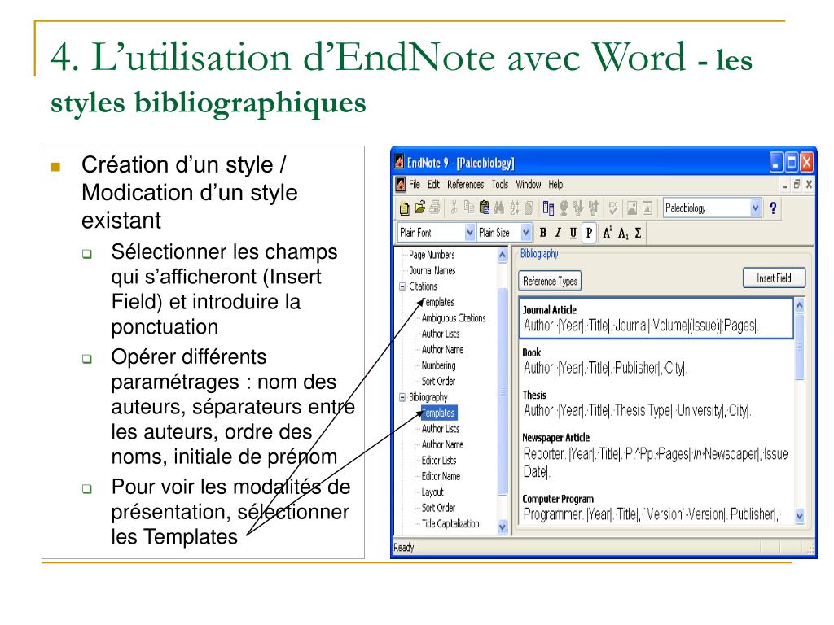Click the Journal Article template field
The width and height of the screenshot is (834, 625).
coord(656,318)
